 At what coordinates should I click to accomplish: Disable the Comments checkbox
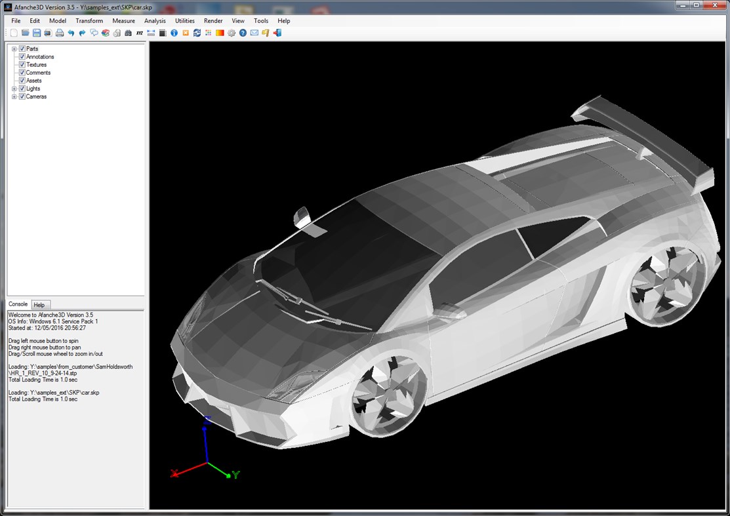coord(22,73)
